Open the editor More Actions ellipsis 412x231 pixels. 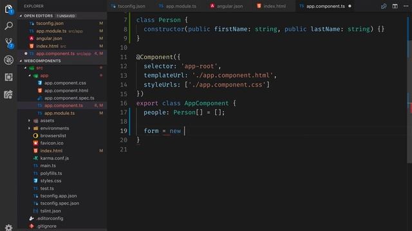[406, 6]
